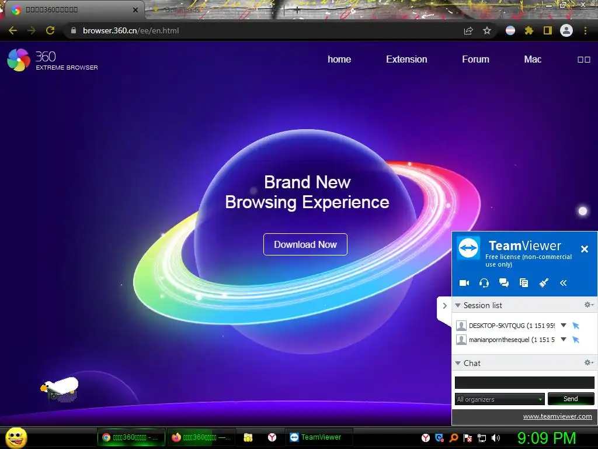Image resolution: width=598 pixels, height=449 pixels.
Task: Open Chat gear settings menu
Action: pyautogui.click(x=589, y=362)
